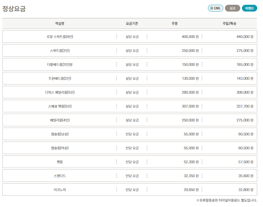Select the 이코노미 room name
This screenshot has height=207, width=263.
click(60, 190)
